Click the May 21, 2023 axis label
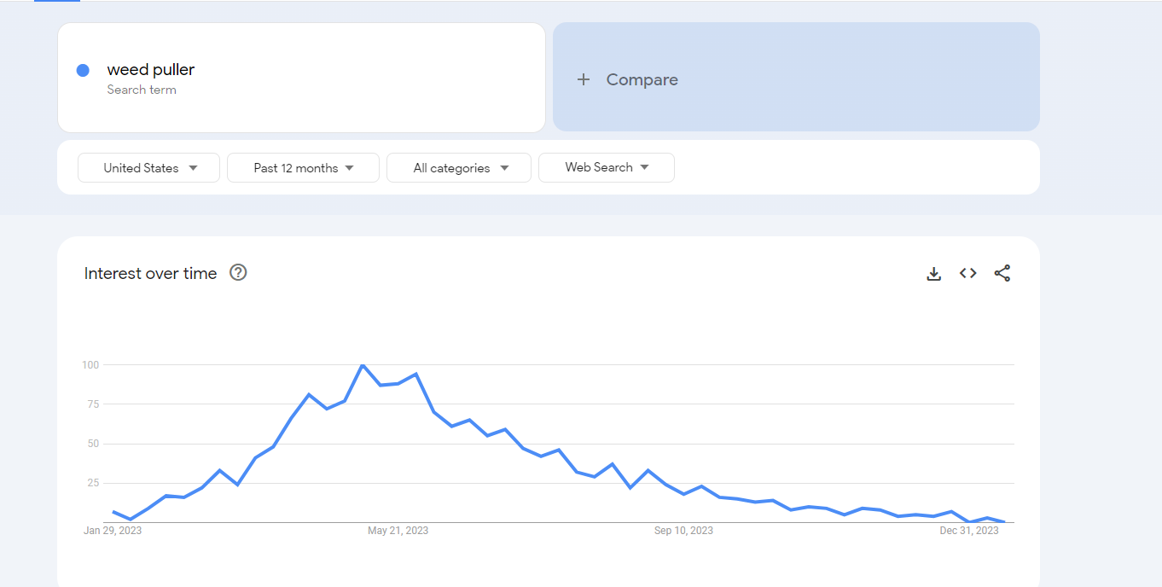Viewport: 1162px width, 587px height. pyautogui.click(x=398, y=531)
